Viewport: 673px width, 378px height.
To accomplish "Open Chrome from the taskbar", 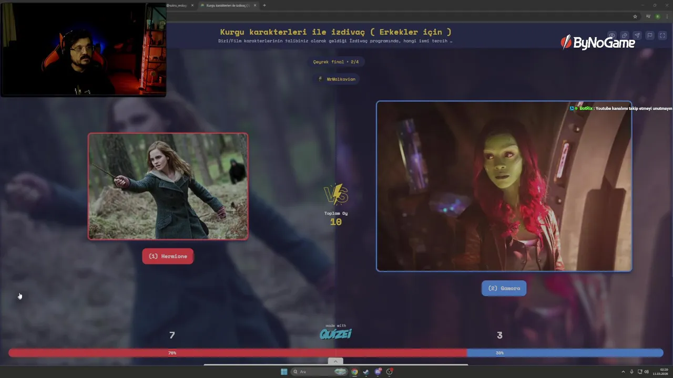I will 355,372.
